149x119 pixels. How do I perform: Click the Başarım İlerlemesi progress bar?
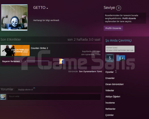tap(38, 61)
